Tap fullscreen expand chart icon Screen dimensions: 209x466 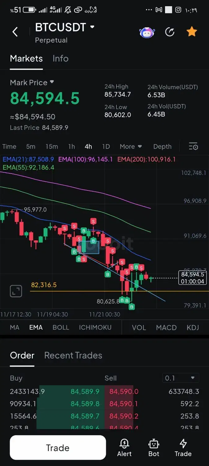click(16, 291)
